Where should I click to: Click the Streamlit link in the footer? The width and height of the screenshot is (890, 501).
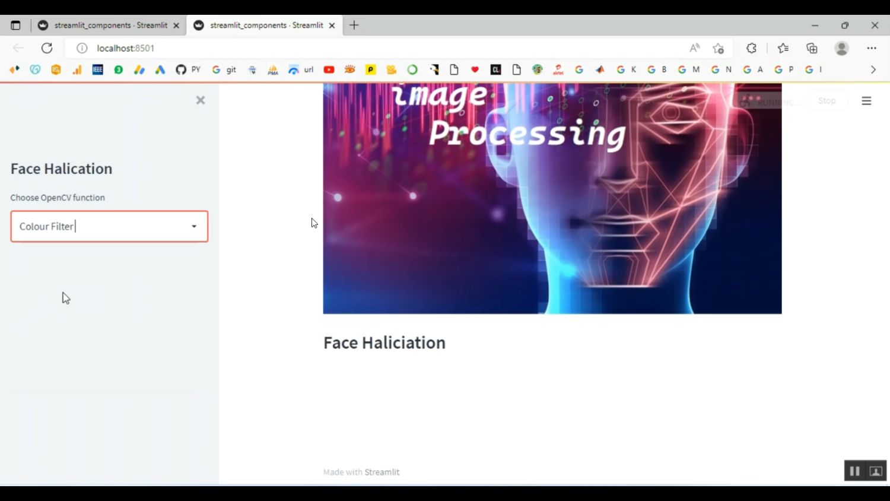pyautogui.click(x=382, y=472)
